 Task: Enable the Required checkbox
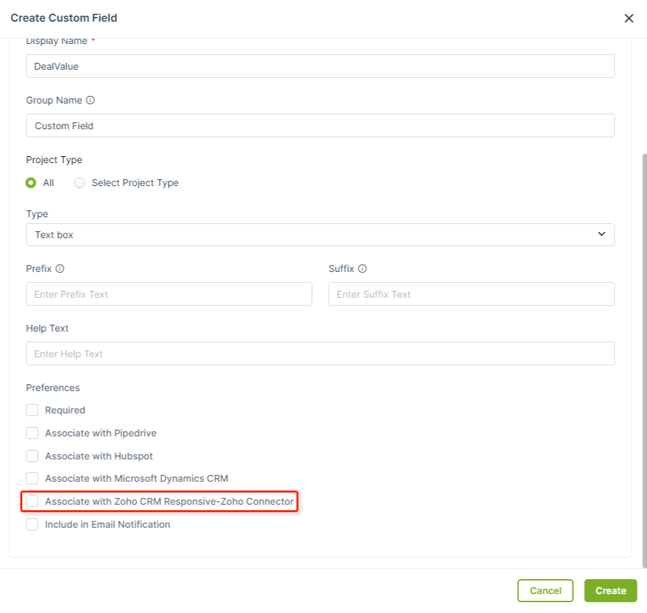coord(32,410)
